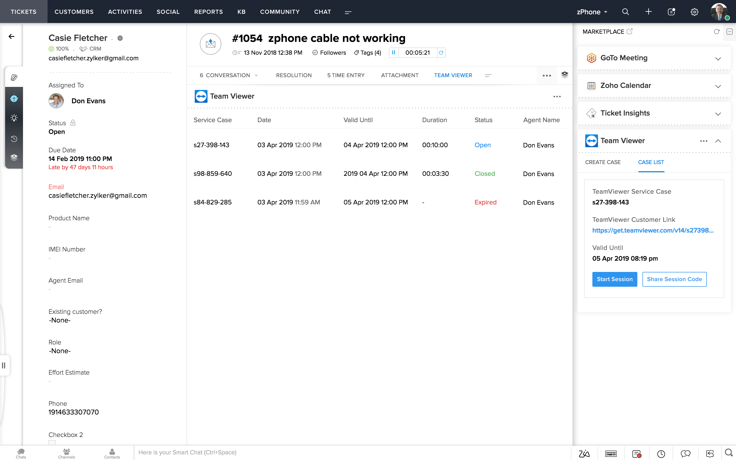
Task: Refresh the Marketplace panel
Action: coord(717,32)
